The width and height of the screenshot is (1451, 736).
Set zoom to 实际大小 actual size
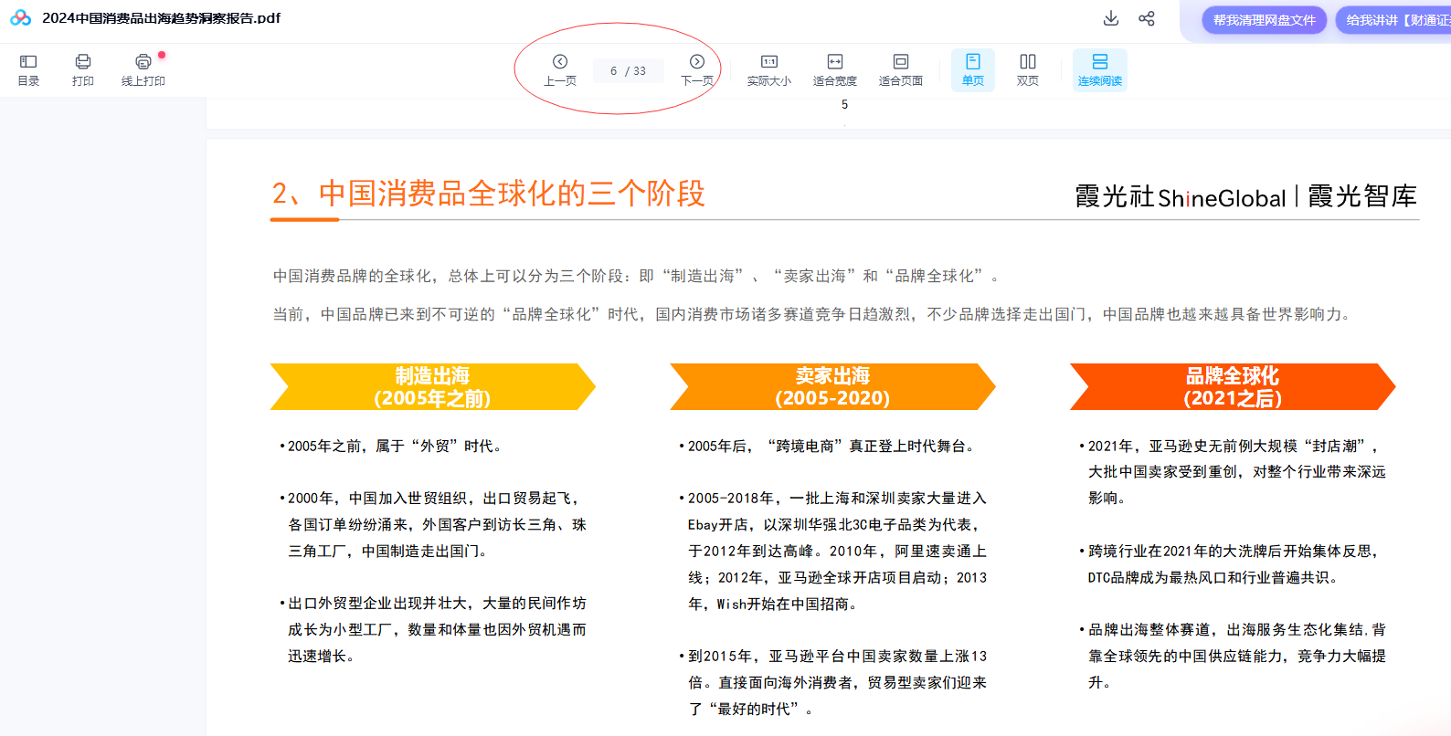769,69
